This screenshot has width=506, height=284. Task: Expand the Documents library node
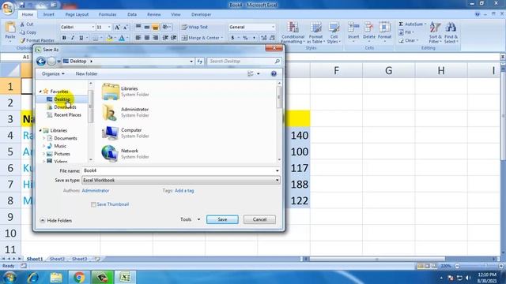point(44,138)
